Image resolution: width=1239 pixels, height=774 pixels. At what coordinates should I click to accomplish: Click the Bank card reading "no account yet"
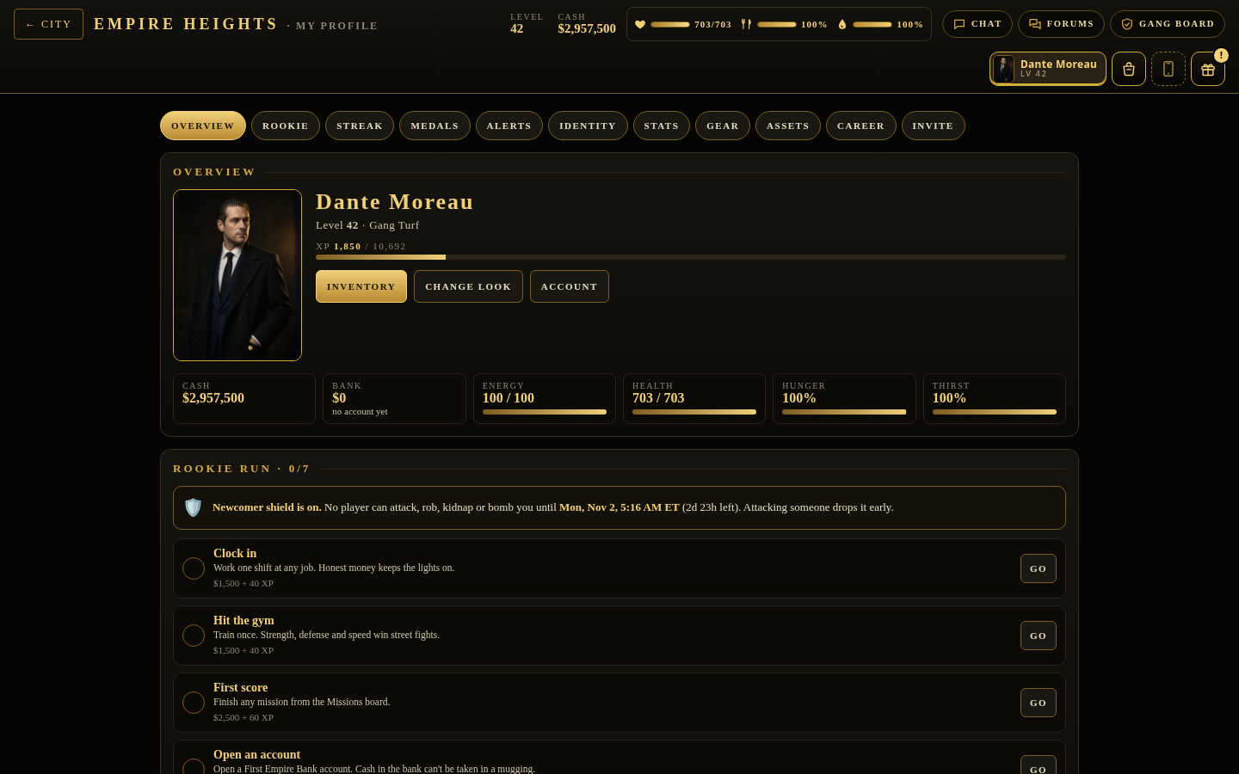pos(394,399)
